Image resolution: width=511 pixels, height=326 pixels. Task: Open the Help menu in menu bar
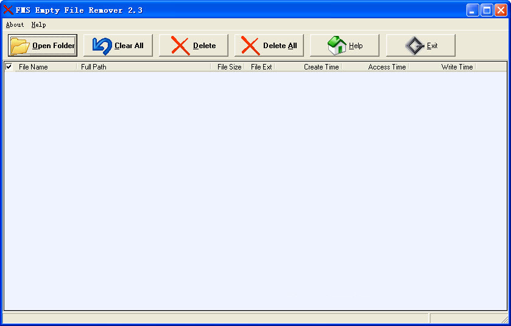click(38, 25)
